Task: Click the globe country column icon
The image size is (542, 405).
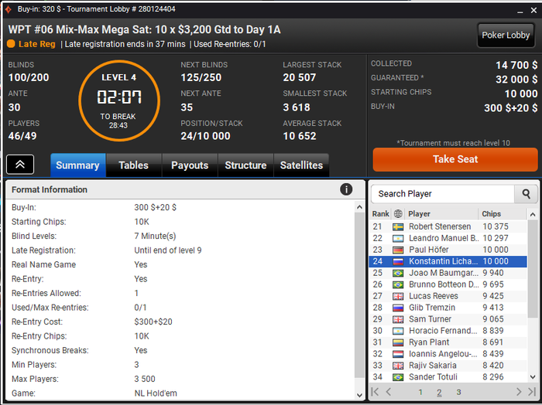Action: (x=398, y=214)
